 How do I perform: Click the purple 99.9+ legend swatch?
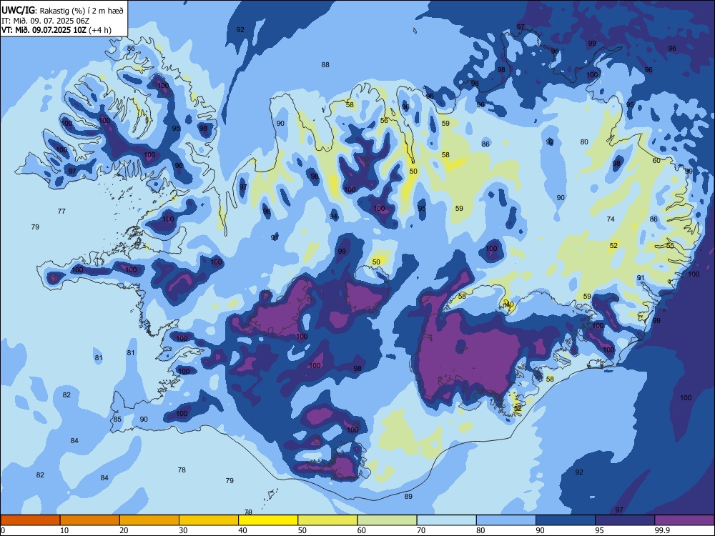[684, 520]
